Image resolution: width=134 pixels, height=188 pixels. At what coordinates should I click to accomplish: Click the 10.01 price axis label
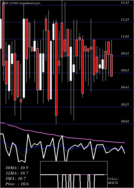125,121
